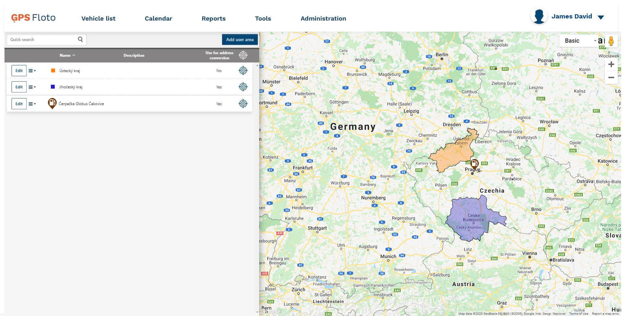Edit the Ústecký kraj area
The height and width of the screenshot is (316, 622).
19,71
